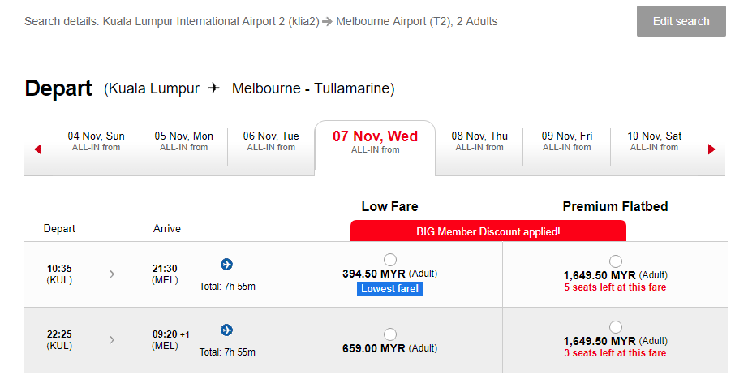The height and width of the screenshot is (384, 748).
Task: Switch to 05 Nov, Mon date tab
Action: [x=183, y=141]
